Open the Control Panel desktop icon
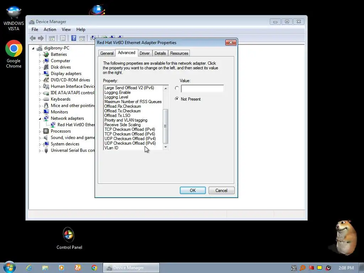 [69, 238]
